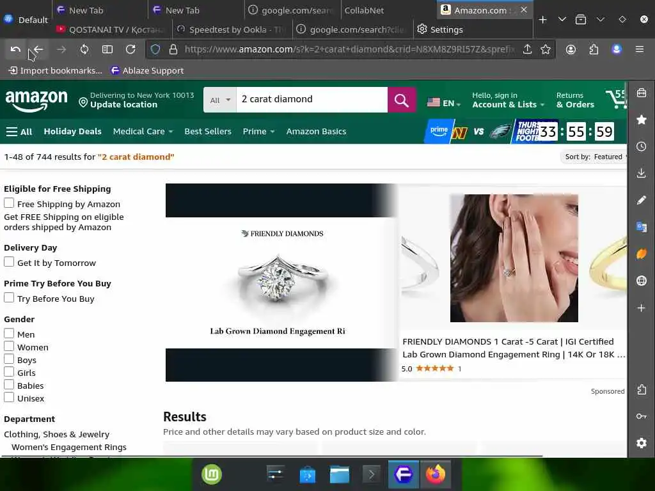This screenshot has width=655, height=491.
Task: Click the address bar URL field
Action: [349, 50]
